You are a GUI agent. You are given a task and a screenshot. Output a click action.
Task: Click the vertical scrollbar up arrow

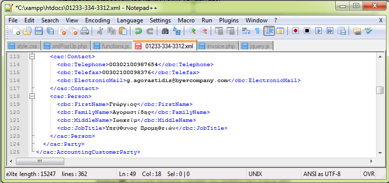[x=380, y=57]
